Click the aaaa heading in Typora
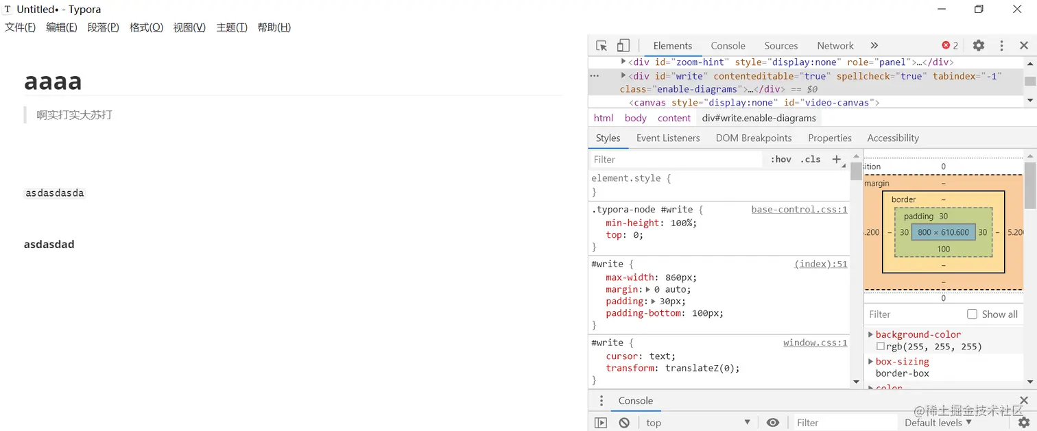This screenshot has width=1037, height=431. [53, 81]
